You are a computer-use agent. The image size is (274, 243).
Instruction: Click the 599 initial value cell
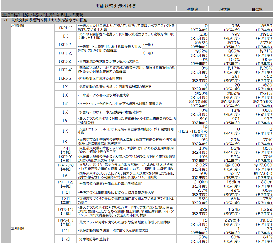[192, 175]
